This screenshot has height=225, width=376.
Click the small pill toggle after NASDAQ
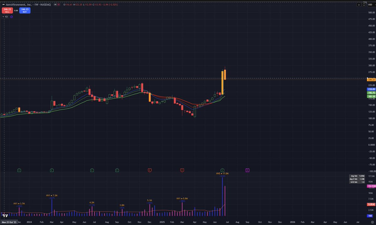57,5
